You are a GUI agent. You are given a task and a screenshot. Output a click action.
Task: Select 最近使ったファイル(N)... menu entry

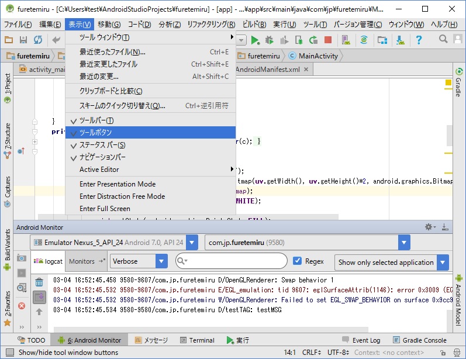point(150,52)
